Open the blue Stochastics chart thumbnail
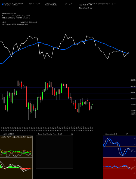The height and width of the screenshot is (179, 136). tap(119, 146)
